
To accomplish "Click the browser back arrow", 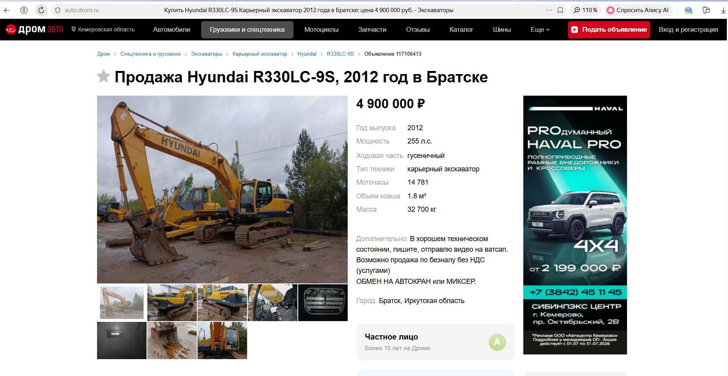I will point(7,10).
